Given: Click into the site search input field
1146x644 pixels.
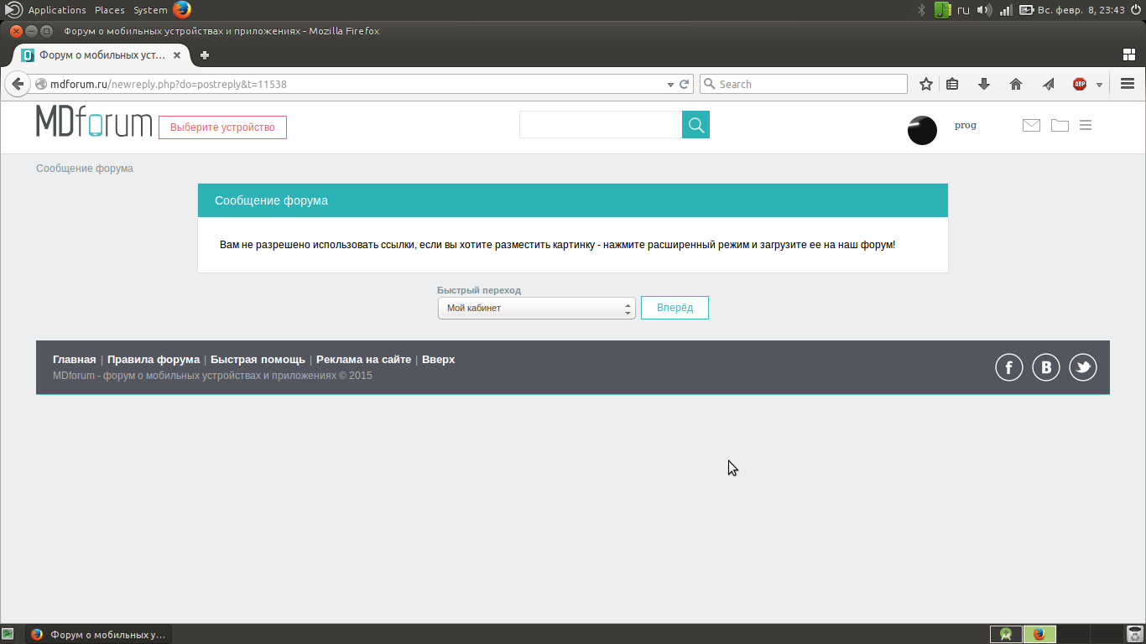Looking at the screenshot, I should coord(601,125).
